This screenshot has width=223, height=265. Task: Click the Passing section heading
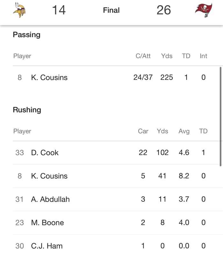click(26, 35)
